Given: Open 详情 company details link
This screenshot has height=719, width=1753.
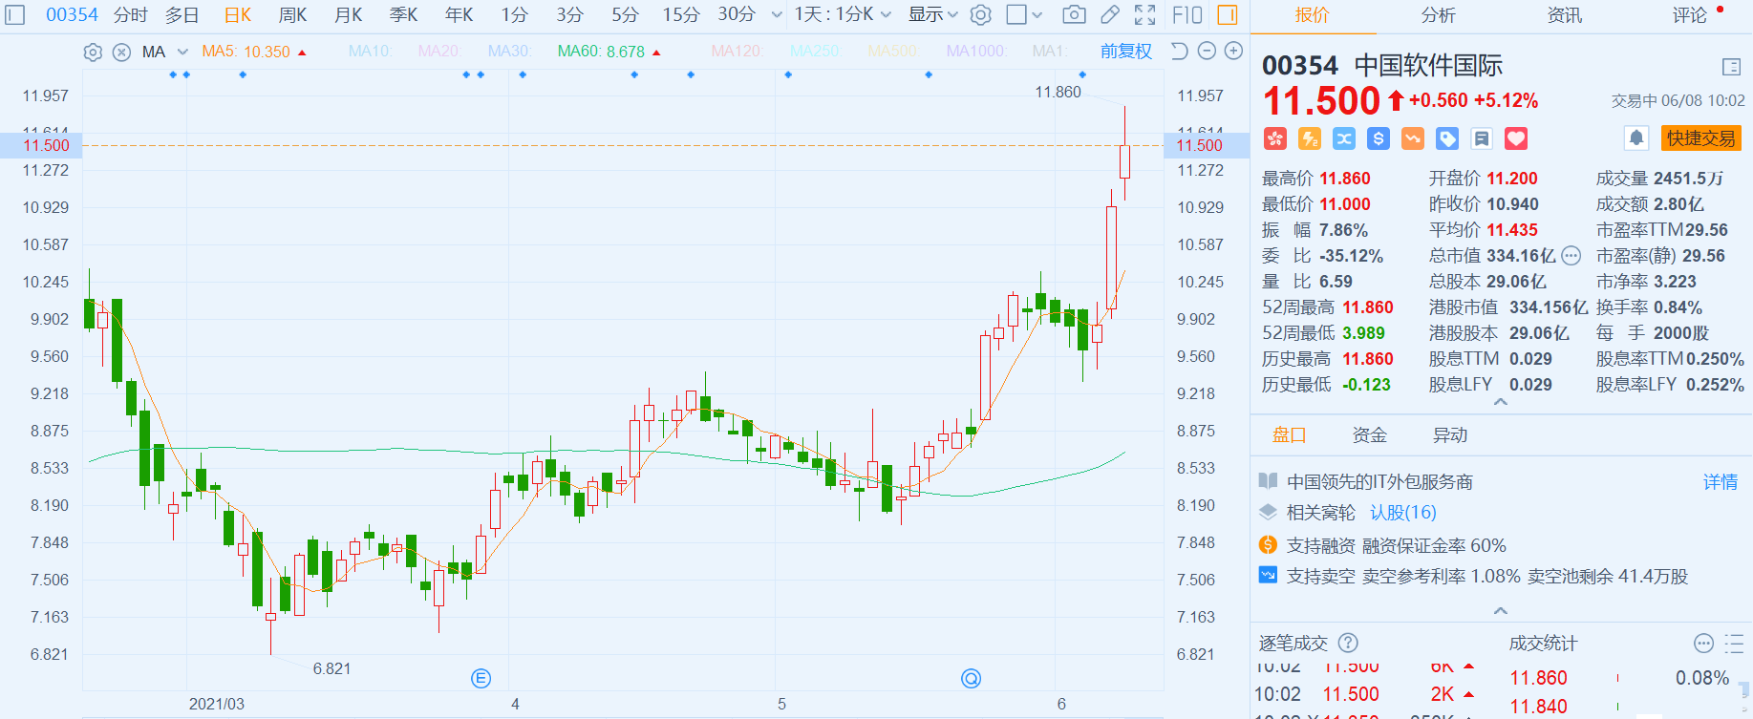Looking at the screenshot, I should tap(1721, 482).
